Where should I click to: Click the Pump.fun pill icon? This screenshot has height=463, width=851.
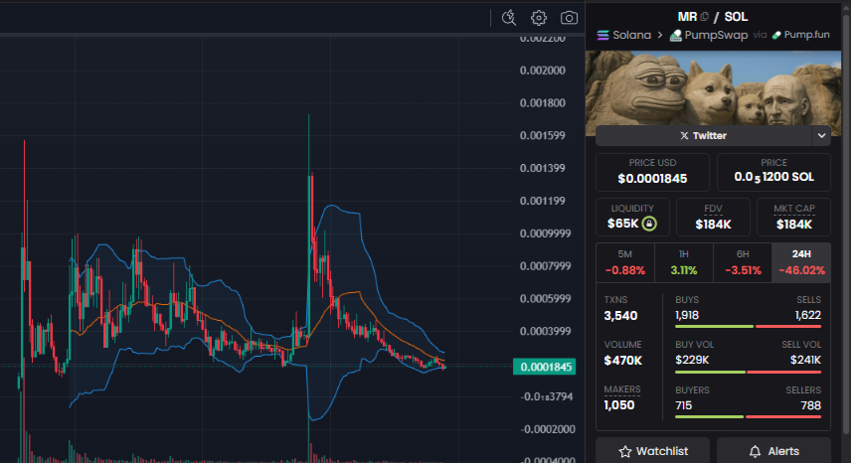776,35
